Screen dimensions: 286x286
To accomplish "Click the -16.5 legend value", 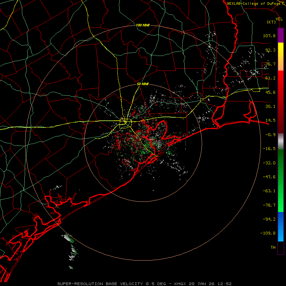I will click(269, 149).
